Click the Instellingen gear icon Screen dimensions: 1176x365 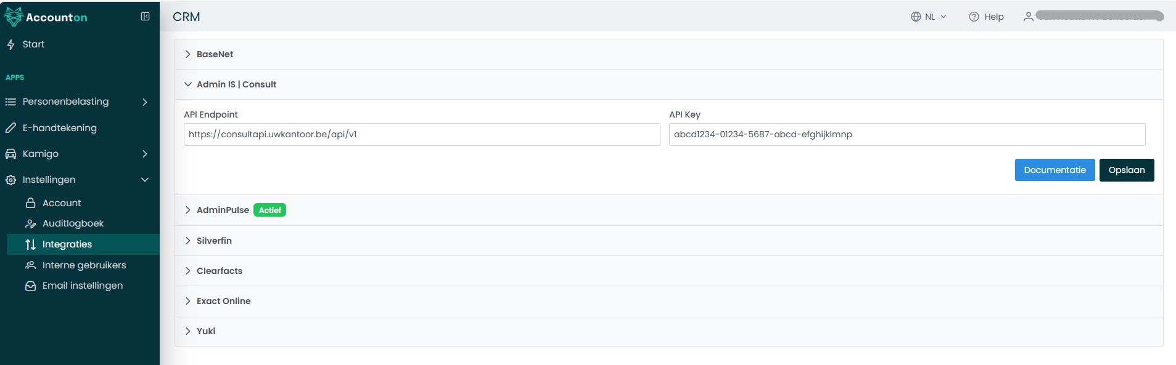click(x=10, y=180)
